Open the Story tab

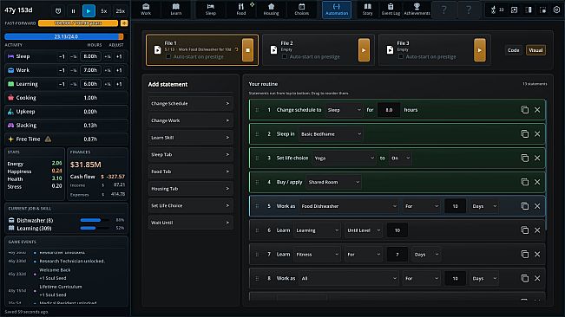point(367,10)
